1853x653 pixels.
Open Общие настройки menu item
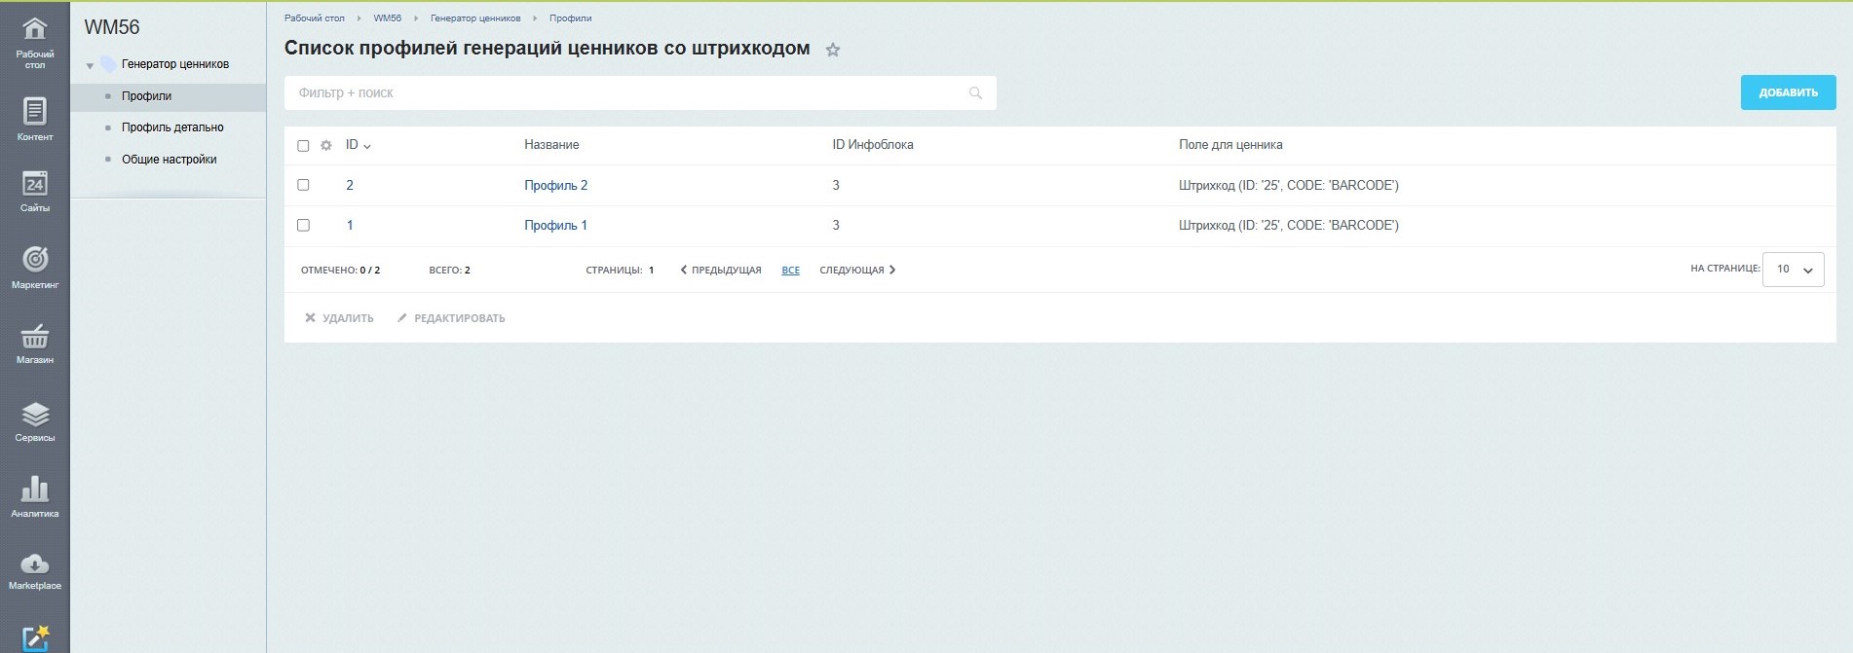[x=169, y=160]
